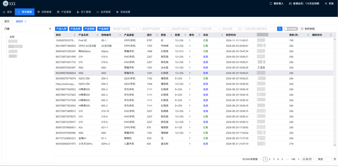Open the 系统设置 navigation menu
The image size is (338, 166).
[123, 12]
